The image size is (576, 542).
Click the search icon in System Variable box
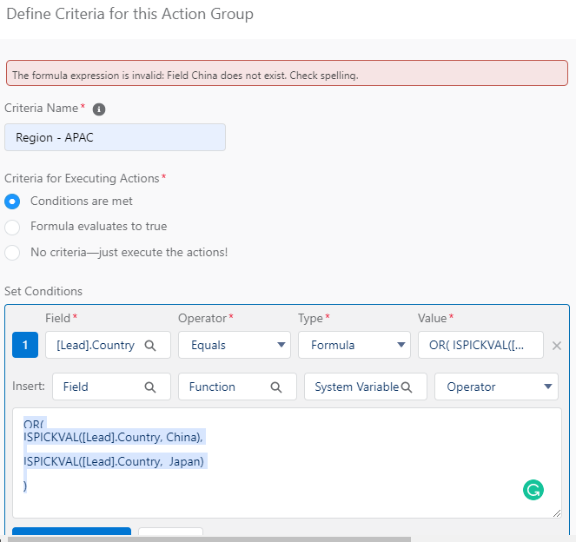[x=407, y=387]
